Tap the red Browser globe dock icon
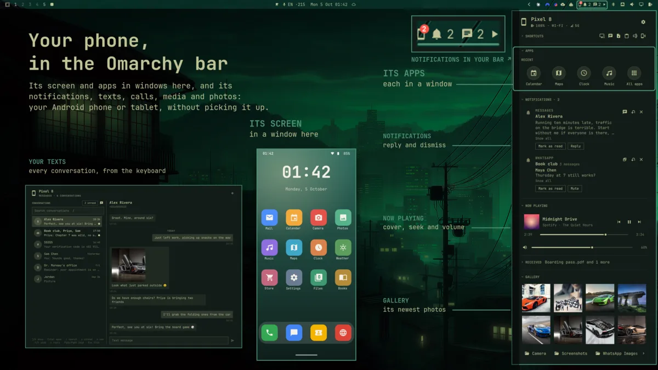 point(343,333)
